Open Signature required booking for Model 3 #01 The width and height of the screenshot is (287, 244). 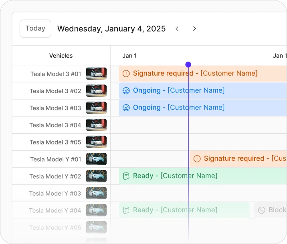click(203, 74)
